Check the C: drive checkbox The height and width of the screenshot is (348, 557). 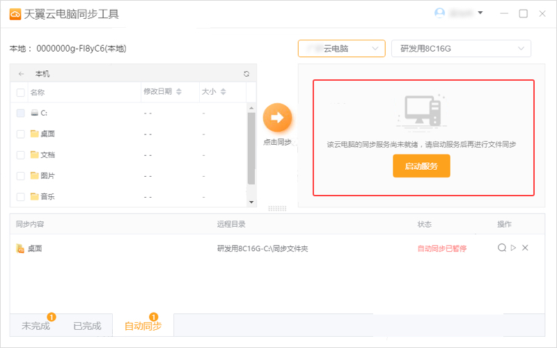[21, 113]
